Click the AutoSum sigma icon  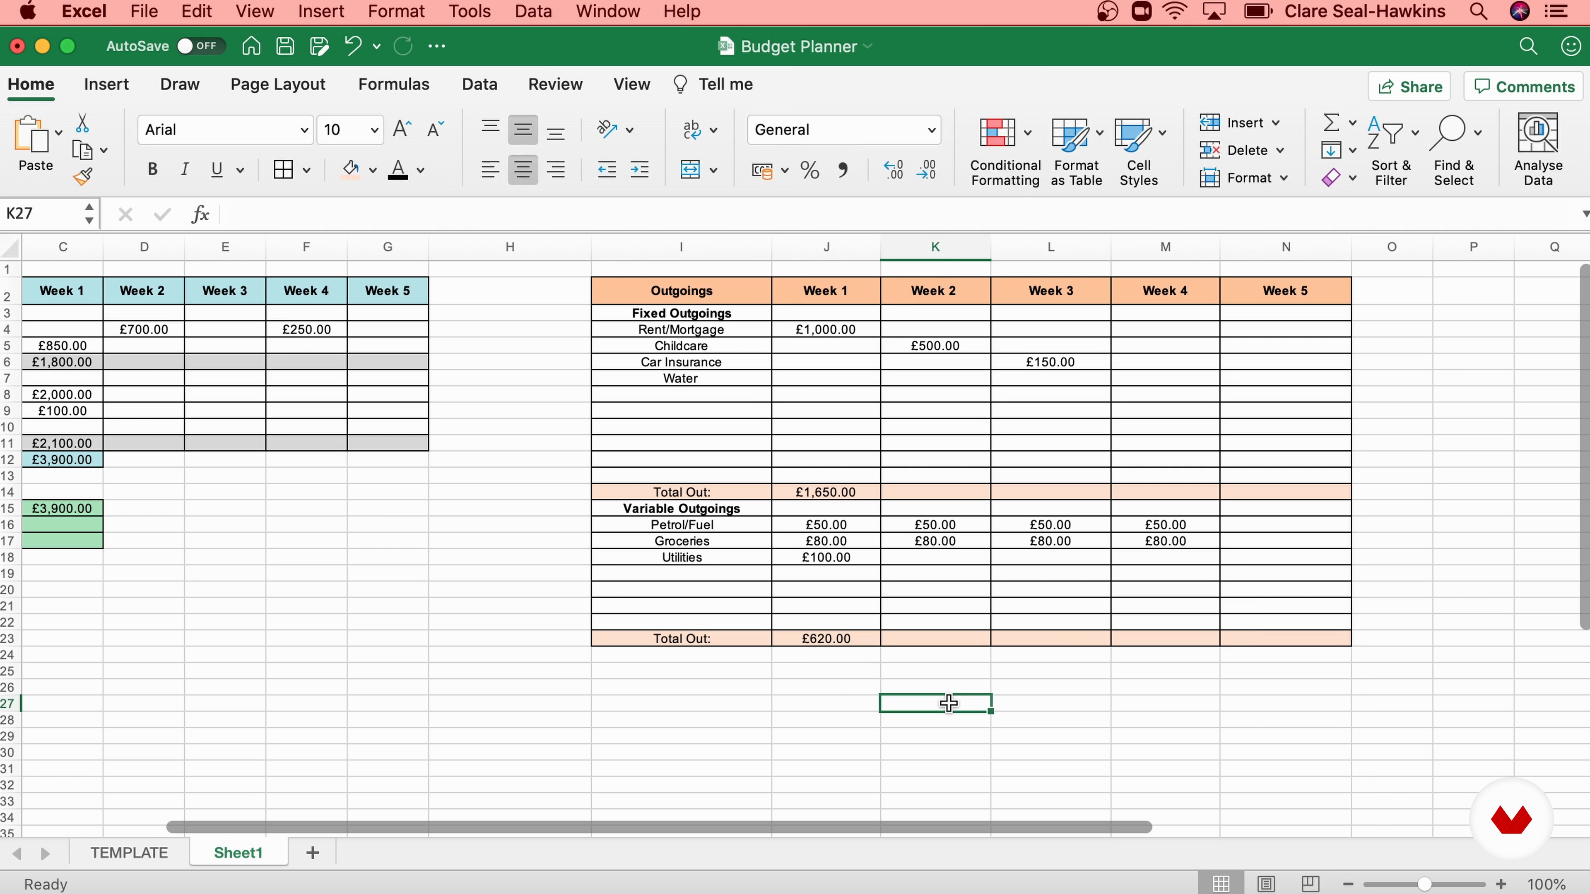1331,122
